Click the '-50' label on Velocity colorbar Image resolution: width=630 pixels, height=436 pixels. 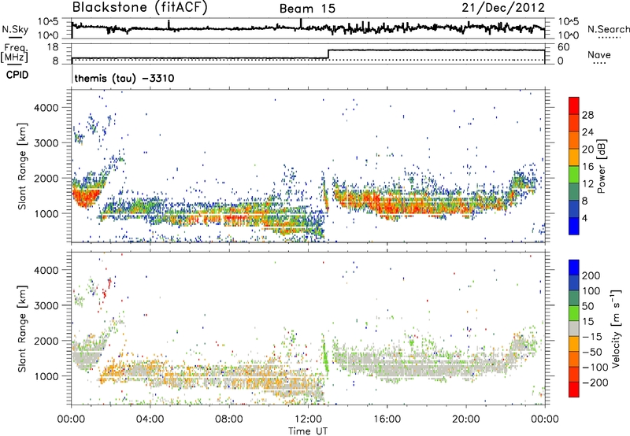(592, 352)
